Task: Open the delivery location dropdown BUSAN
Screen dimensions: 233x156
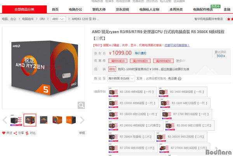Action: click(x=121, y=78)
